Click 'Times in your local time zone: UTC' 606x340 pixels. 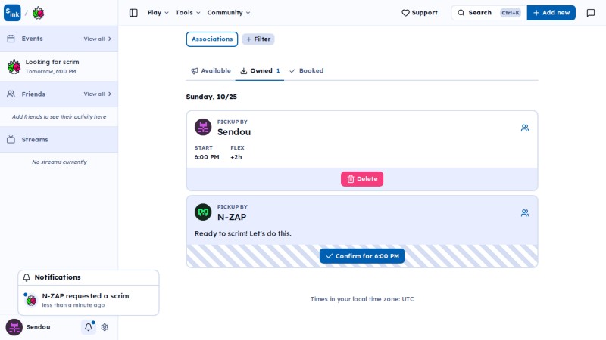pos(362,299)
